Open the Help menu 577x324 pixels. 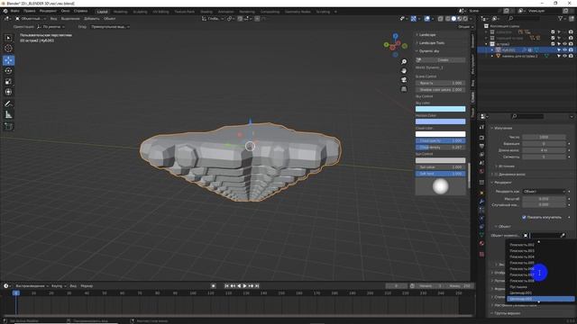80,11
